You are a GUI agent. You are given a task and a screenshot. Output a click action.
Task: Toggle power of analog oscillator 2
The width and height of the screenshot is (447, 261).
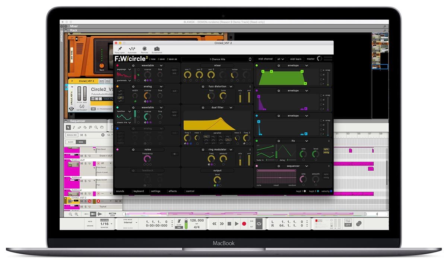coord(133,86)
